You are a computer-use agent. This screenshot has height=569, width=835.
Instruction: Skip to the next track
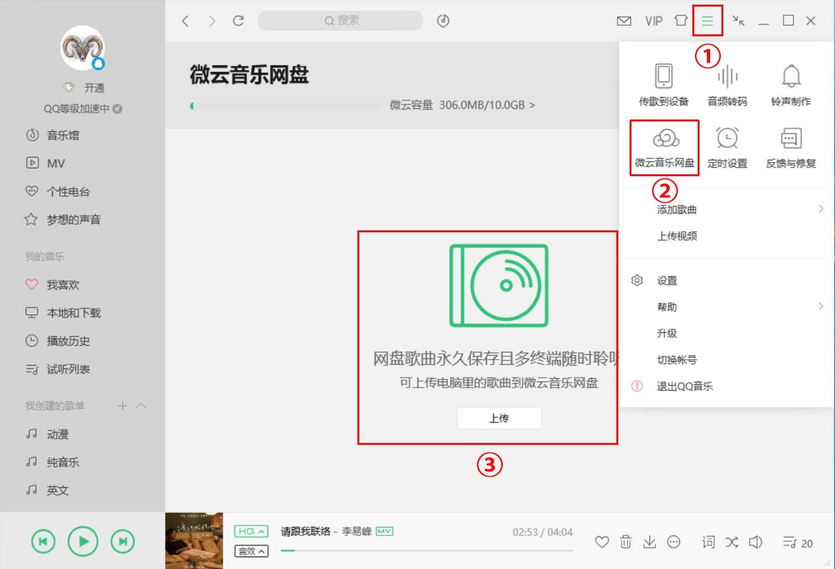pos(123,542)
